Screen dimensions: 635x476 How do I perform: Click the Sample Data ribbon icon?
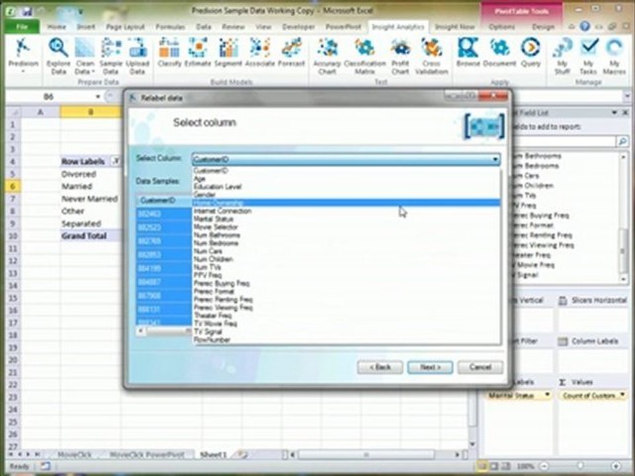click(x=110, y=56)
